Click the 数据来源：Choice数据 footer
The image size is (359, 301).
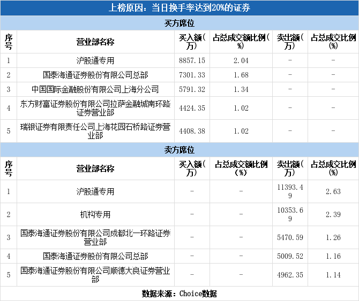pyautogui.click(x=179, y=294)
